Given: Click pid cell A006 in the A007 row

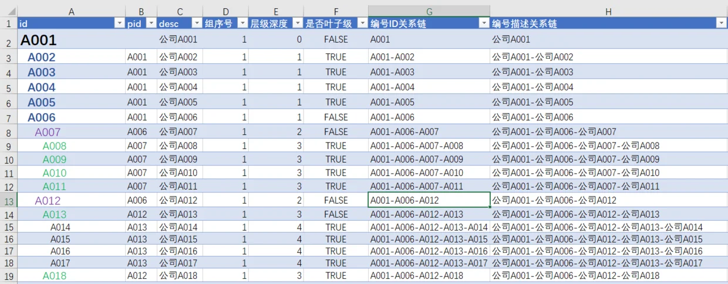Looking at the screenshot, I should (x=141, y=132).
